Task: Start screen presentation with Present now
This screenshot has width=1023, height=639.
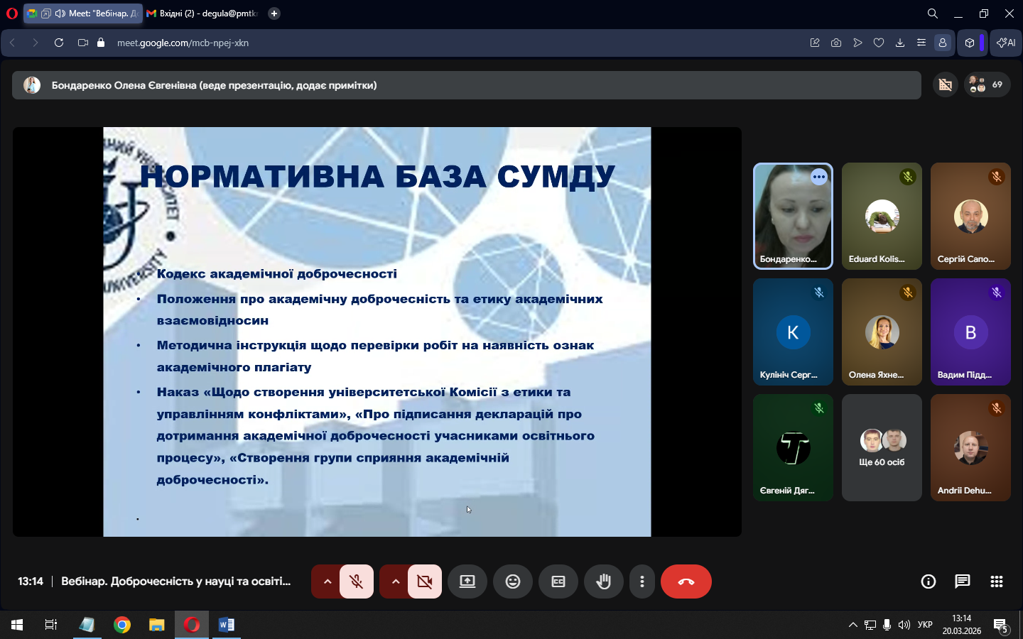Action: [467, 581]
